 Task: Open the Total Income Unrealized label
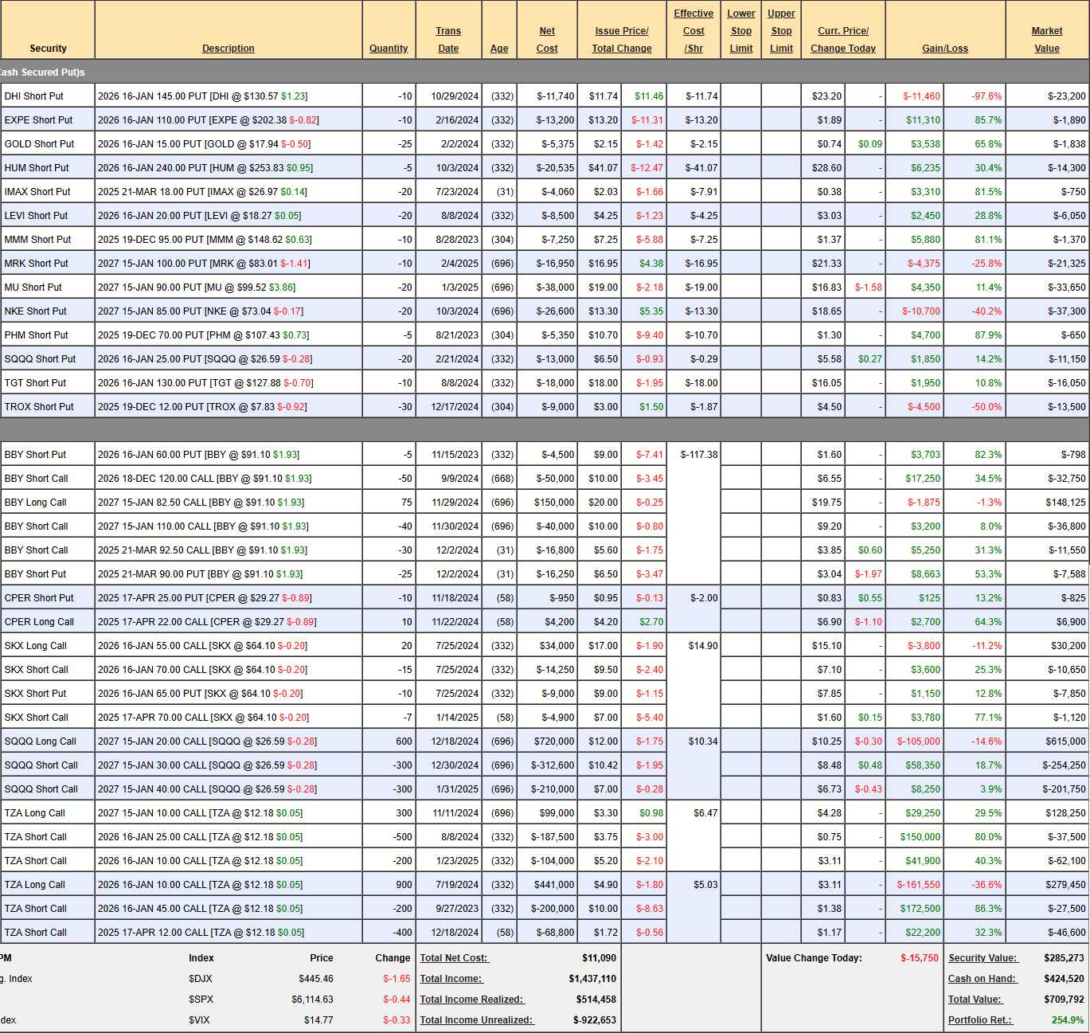point(476,1020)
